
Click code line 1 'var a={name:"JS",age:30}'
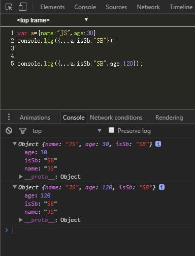point(57,33)
